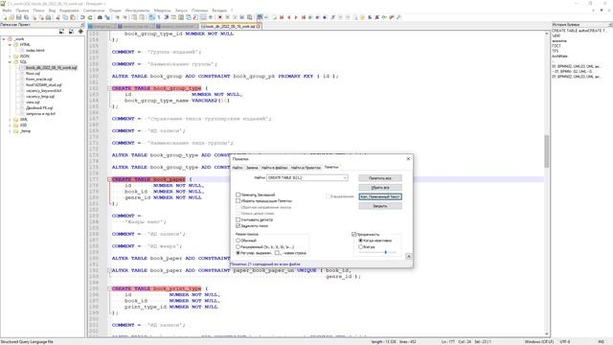The image size is (613, 345).
Task: Click the Redo toolbar icon
Action: click(x=90, y=17)
